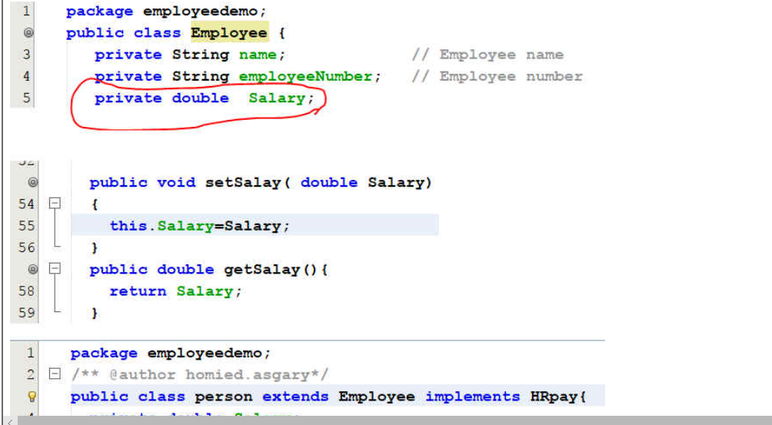The image size is (772, 425).
Task: Click the 'extends' keyword
Action: pos(295,397)
